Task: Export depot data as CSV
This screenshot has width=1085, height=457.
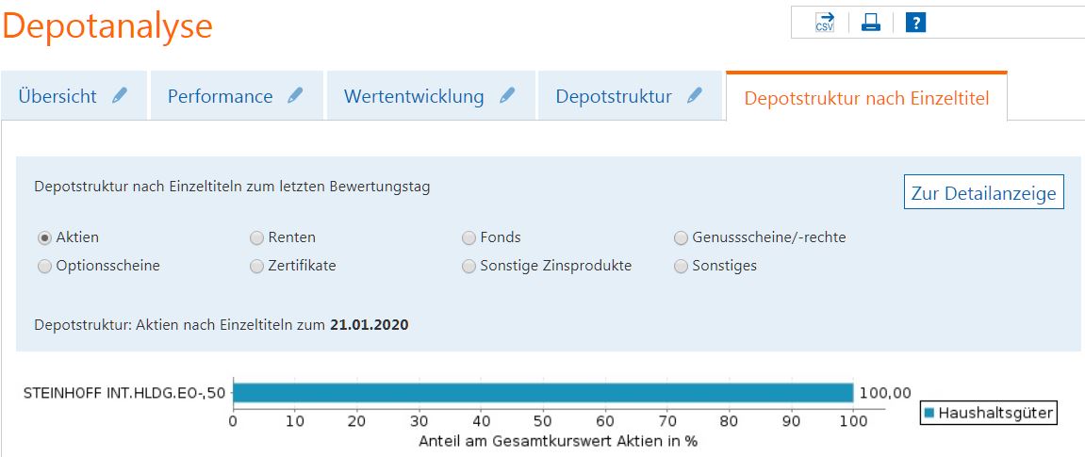Action: pyautogui.click(x=825, y=23)
